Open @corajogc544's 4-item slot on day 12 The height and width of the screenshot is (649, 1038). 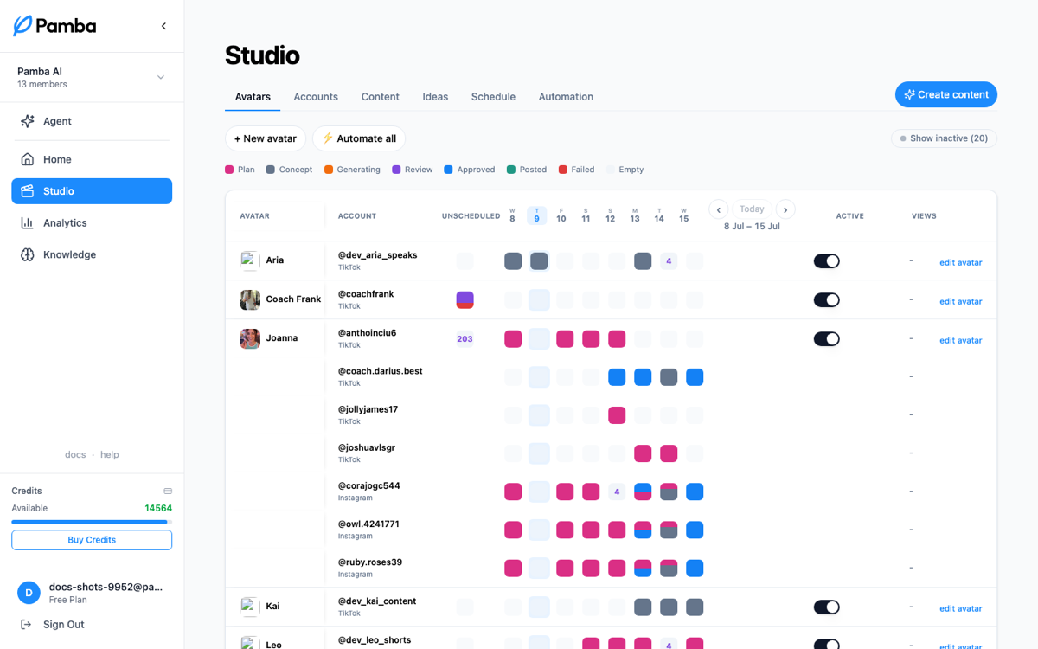(617, 492)
